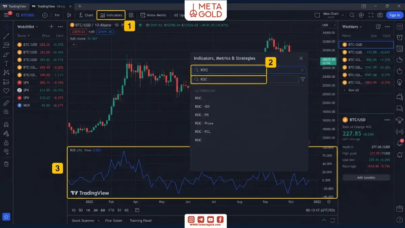Select the ROC - Prova result
405x228 pixels.
204,123
